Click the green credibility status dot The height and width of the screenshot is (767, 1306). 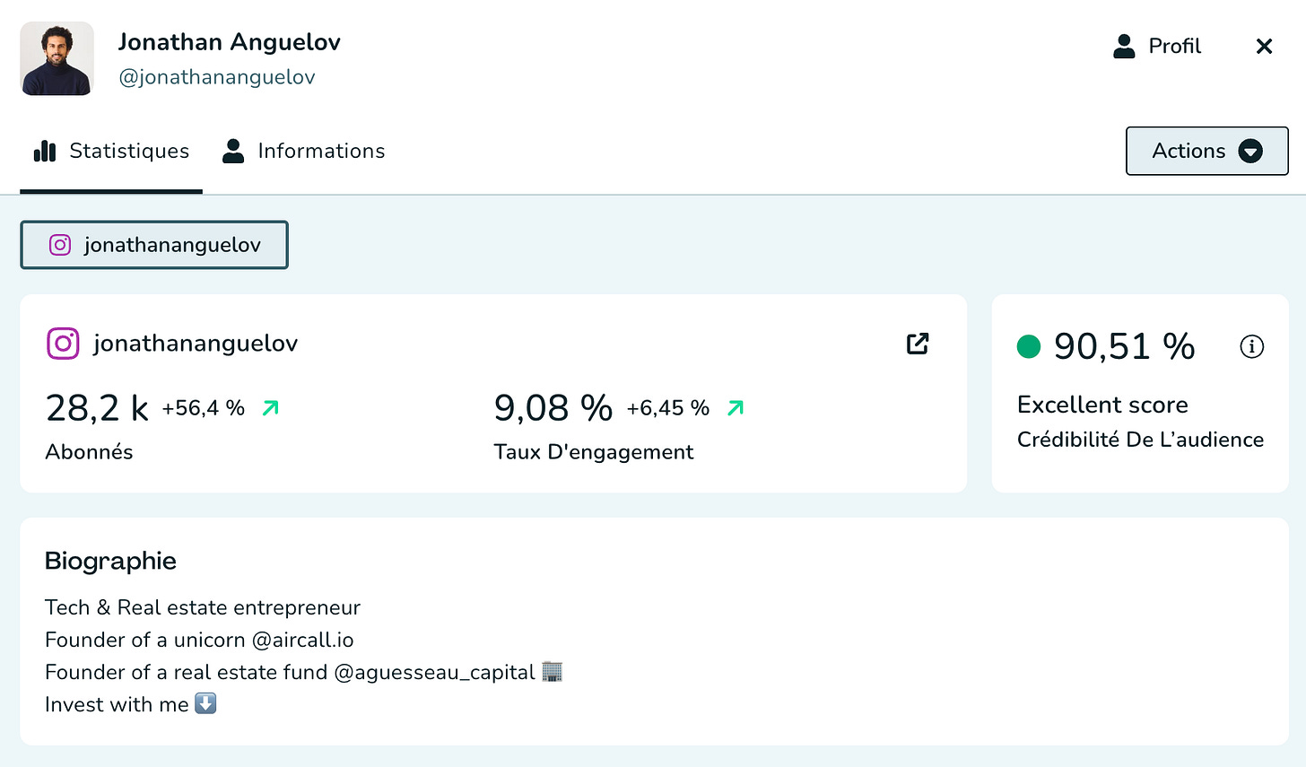1029,346
